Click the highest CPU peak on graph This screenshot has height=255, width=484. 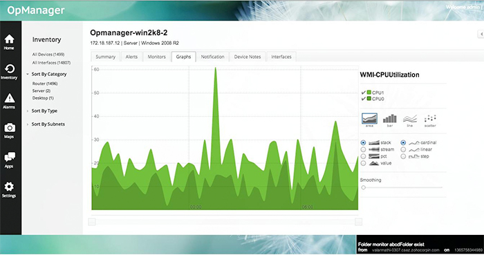(x=216, y=68)
